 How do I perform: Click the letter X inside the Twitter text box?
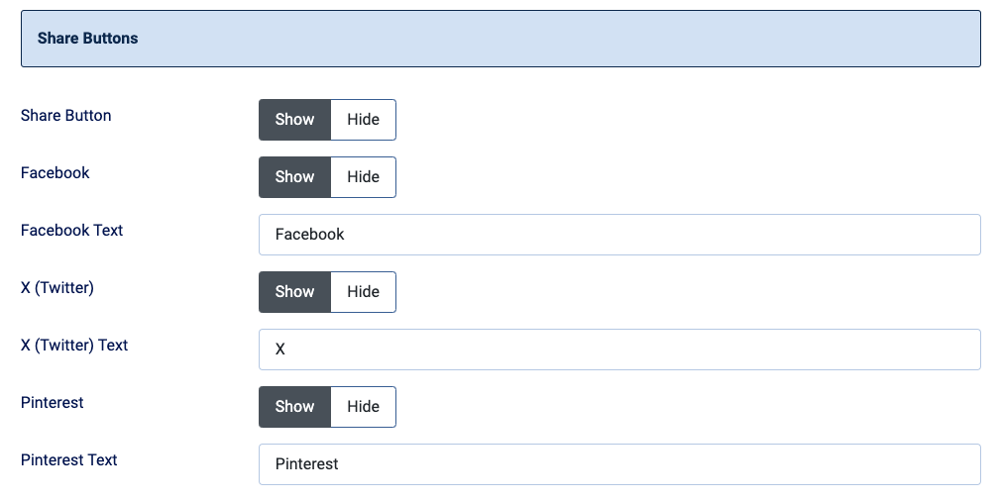279,350
